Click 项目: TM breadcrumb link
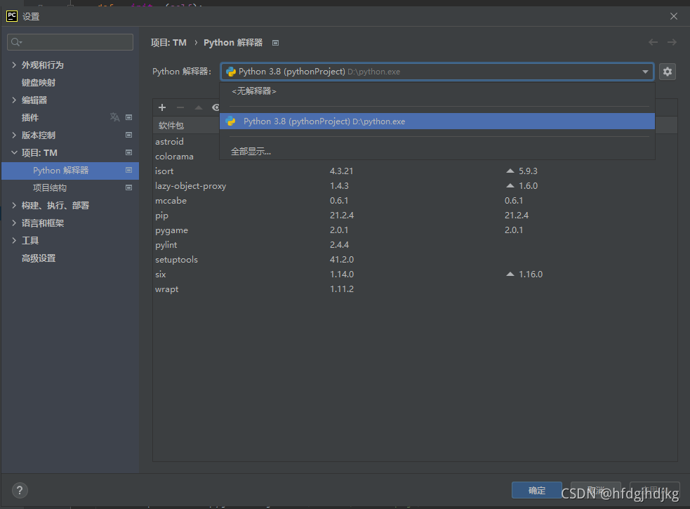This screenshot has width=690, height=509. click(x=168, y=43)
